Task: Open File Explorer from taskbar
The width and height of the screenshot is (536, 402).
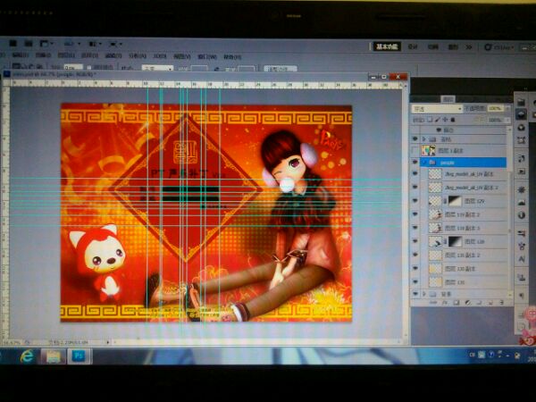Action: (x=53, y=356)
